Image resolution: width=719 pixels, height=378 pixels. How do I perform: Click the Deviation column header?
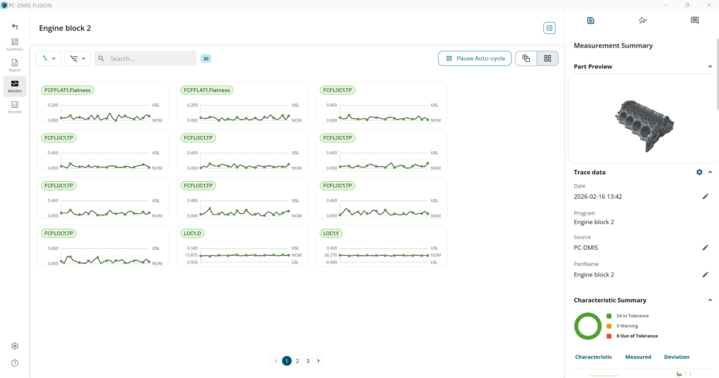tap(676, 357)
